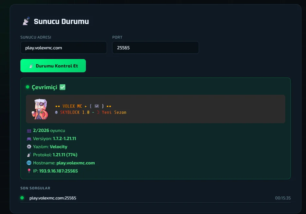
Task: Click the SON SORGULAR section label
Action: (35, 188)
